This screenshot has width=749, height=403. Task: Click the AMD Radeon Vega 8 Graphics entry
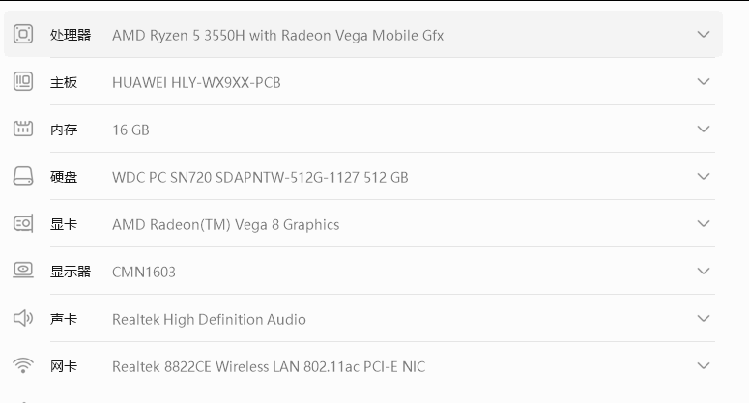(225, 225)
